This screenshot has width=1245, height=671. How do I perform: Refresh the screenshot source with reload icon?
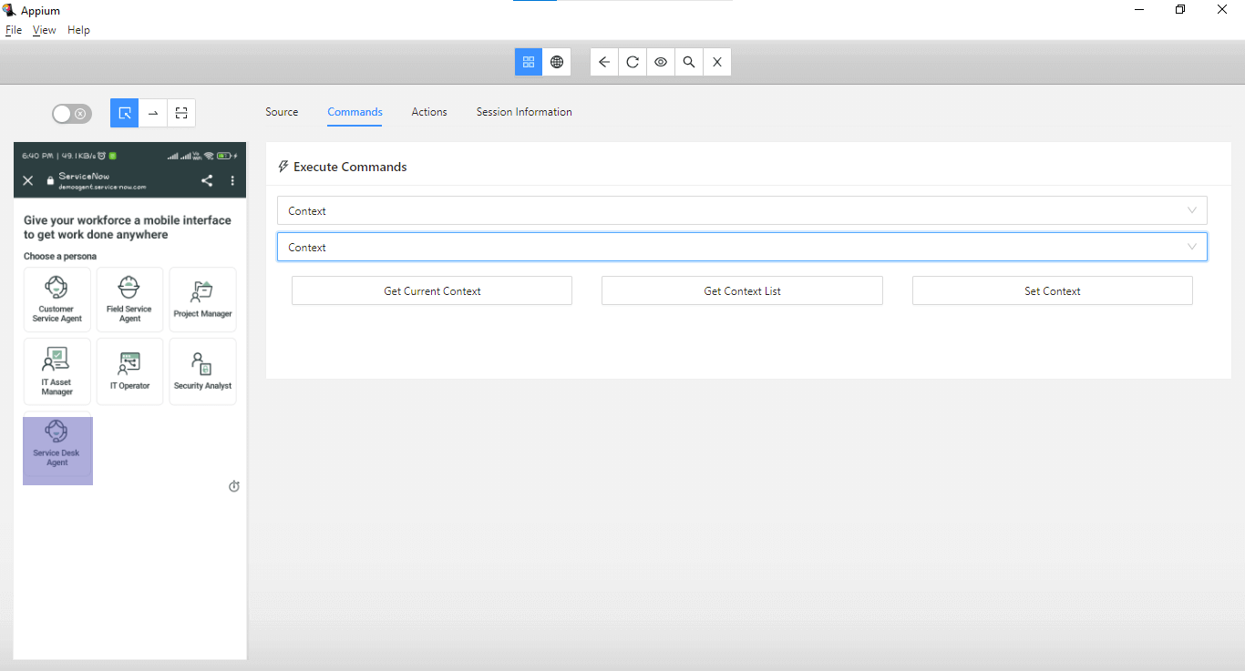click(632, 62)
